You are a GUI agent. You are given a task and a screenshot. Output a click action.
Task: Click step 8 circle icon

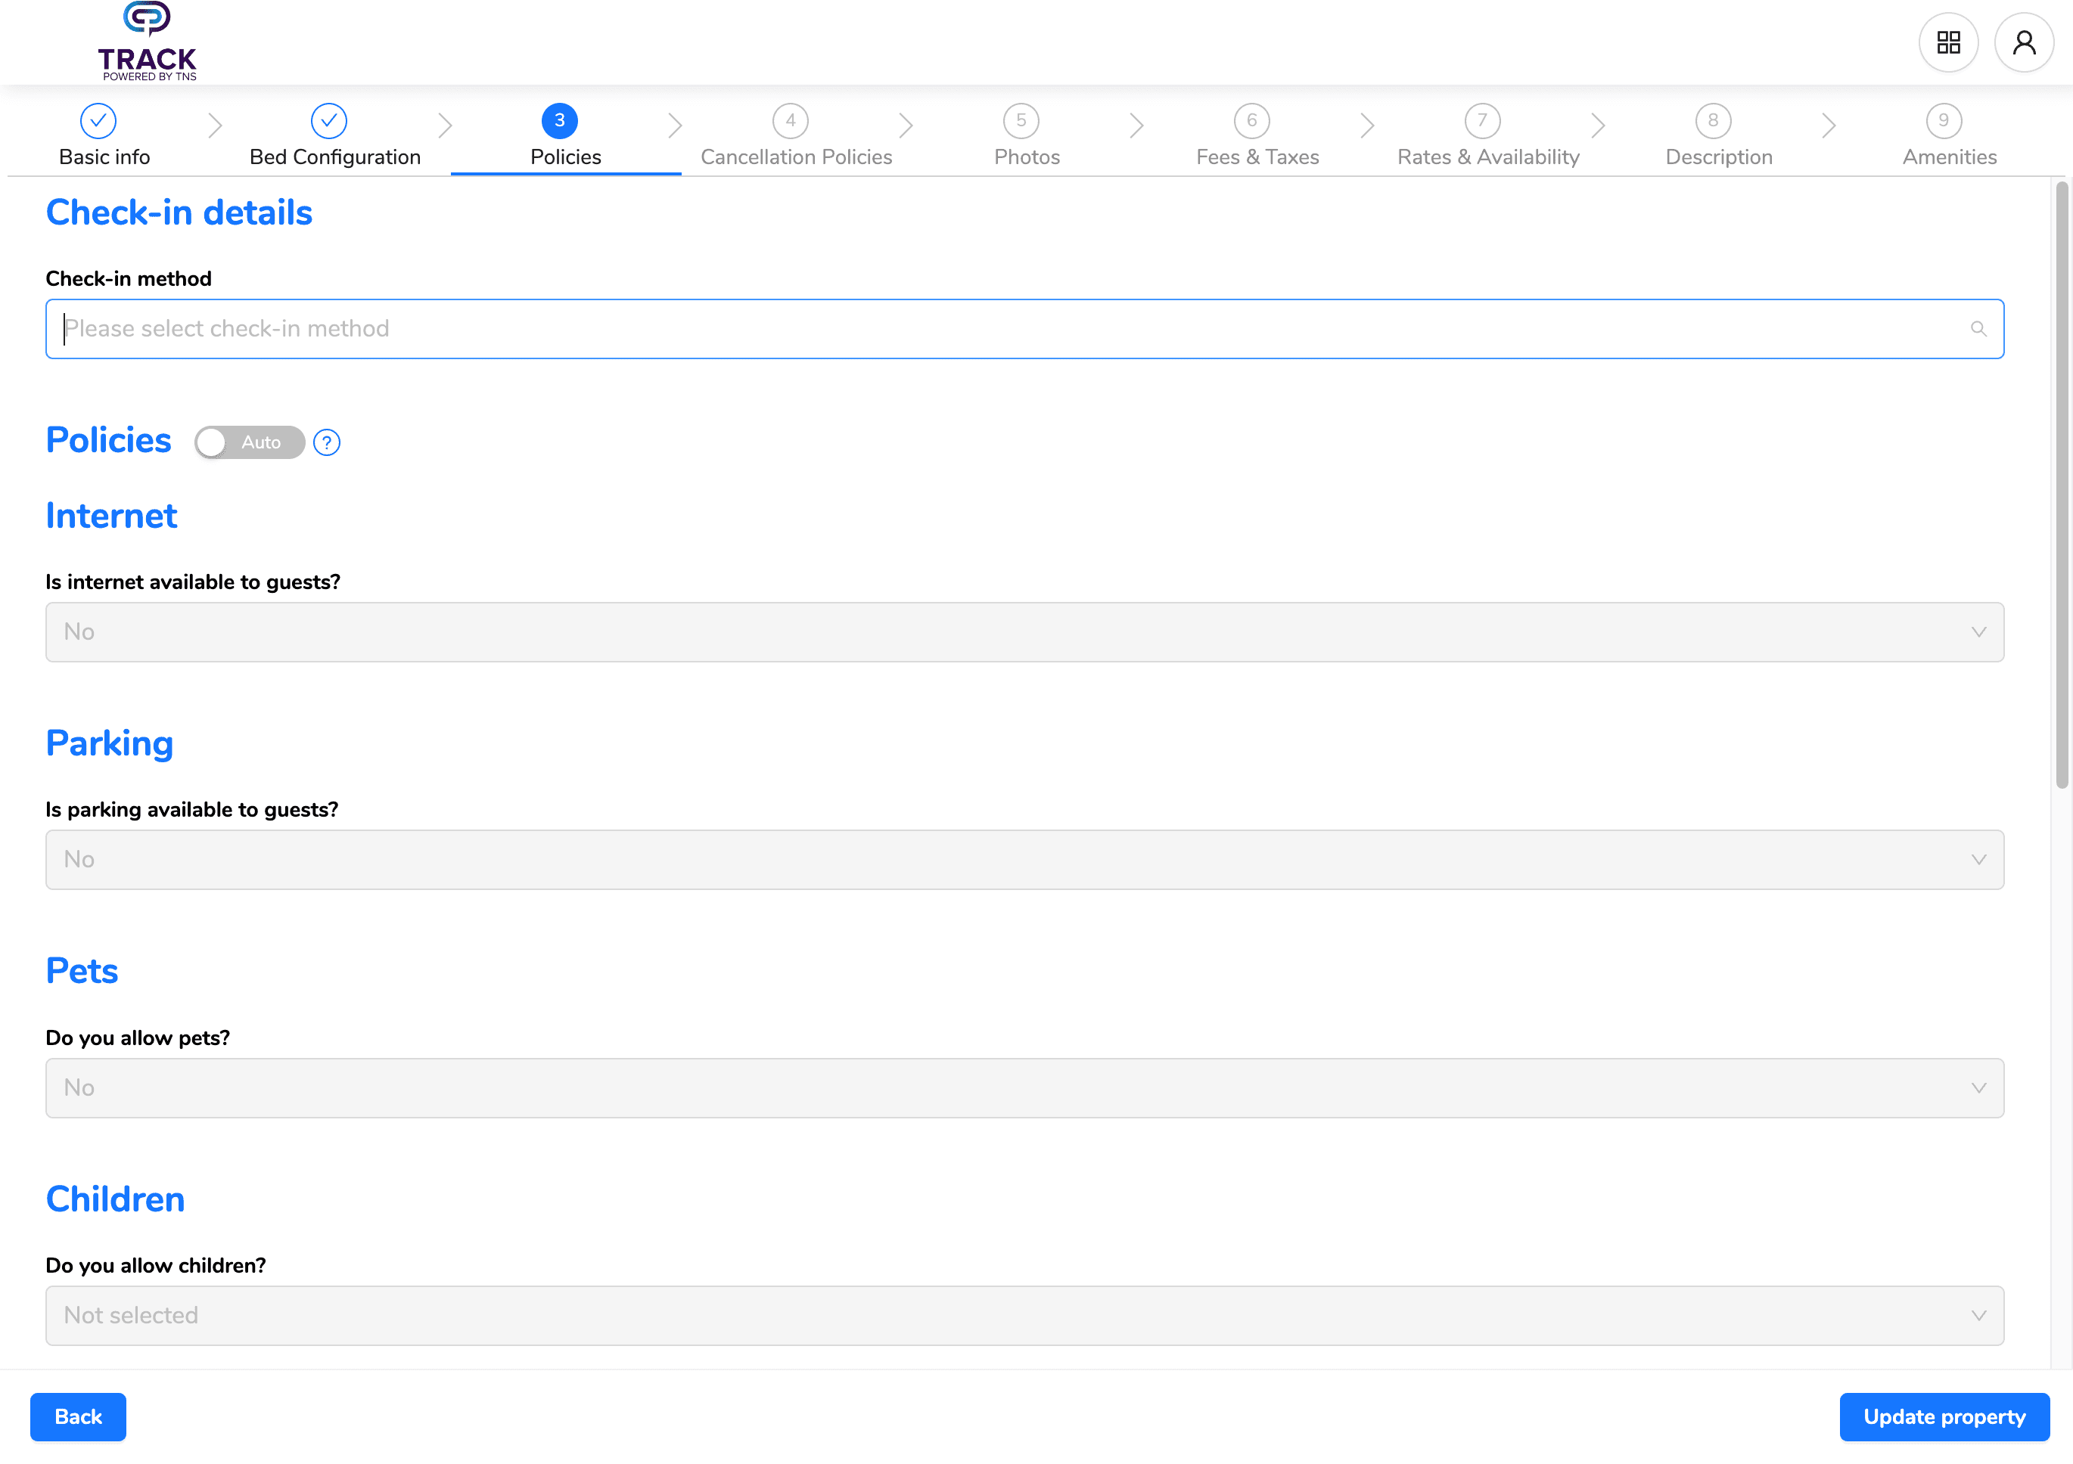coord(1713,120)
